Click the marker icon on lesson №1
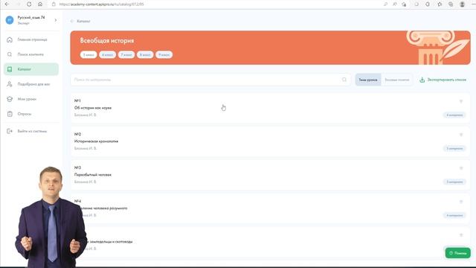The height and width of the screenshot is (268, 476). [x=461, y=101]
